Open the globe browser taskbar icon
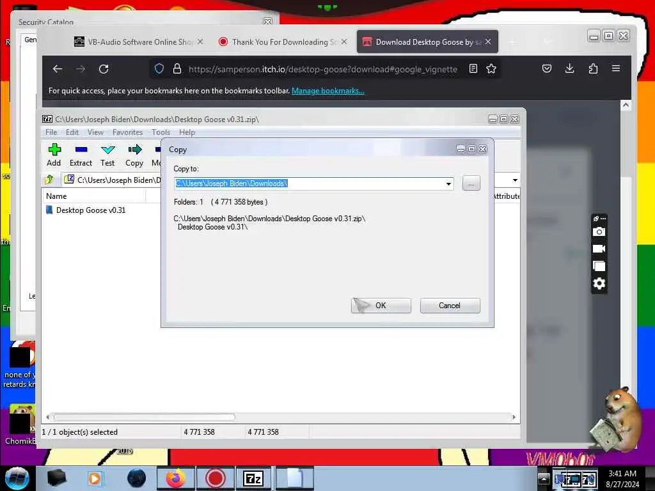The width and height of the screenshot is (655, 491). [x=137, y=478]
